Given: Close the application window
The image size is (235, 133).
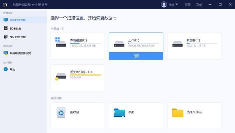Looking at the screenshot, I should click(x=230, y=5).
